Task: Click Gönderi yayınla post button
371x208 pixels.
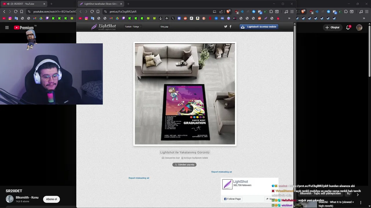Action: [x=184, y=165]
